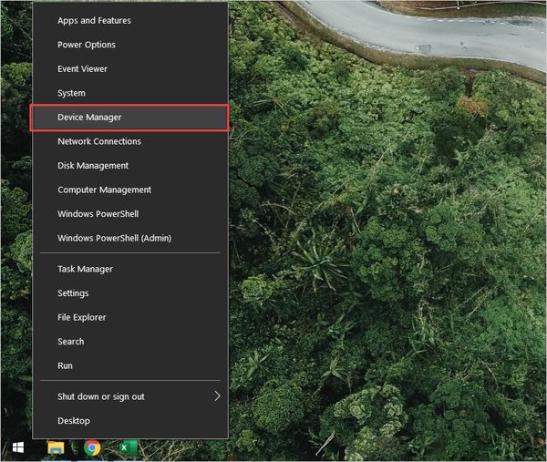Run Windows PowerShell (Admin)

coord(114,238)
